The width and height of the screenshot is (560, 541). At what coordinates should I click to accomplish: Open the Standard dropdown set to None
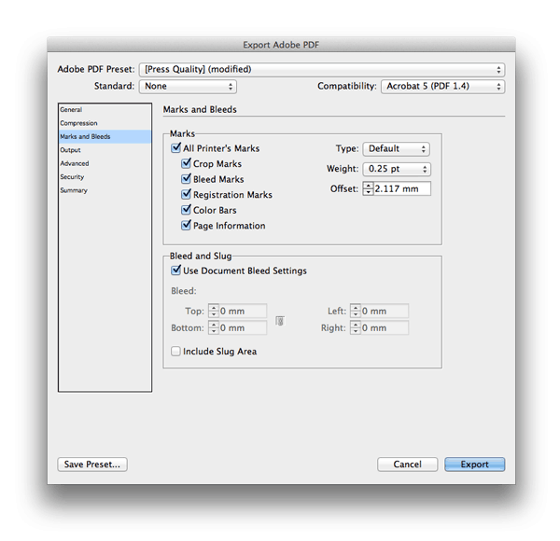click(x=188, y=87)
